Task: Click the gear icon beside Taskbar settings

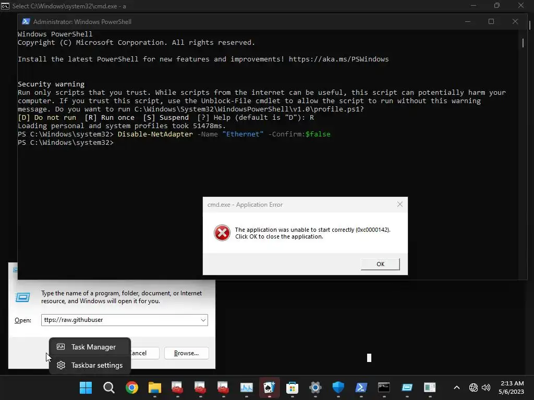Action: pos(61,365)
